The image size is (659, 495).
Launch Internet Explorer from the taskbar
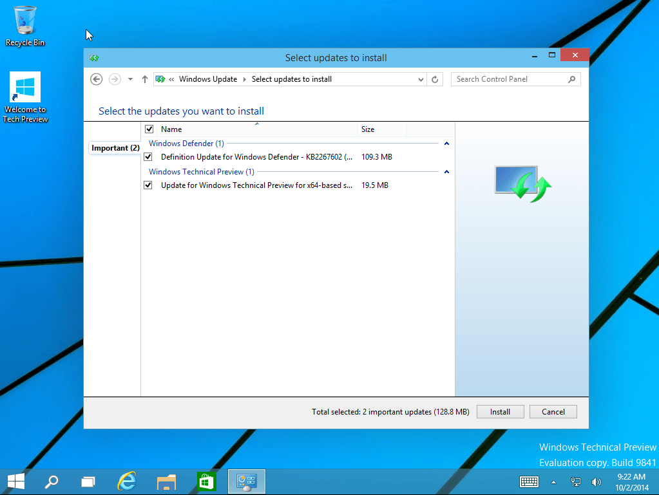[126, 481]
